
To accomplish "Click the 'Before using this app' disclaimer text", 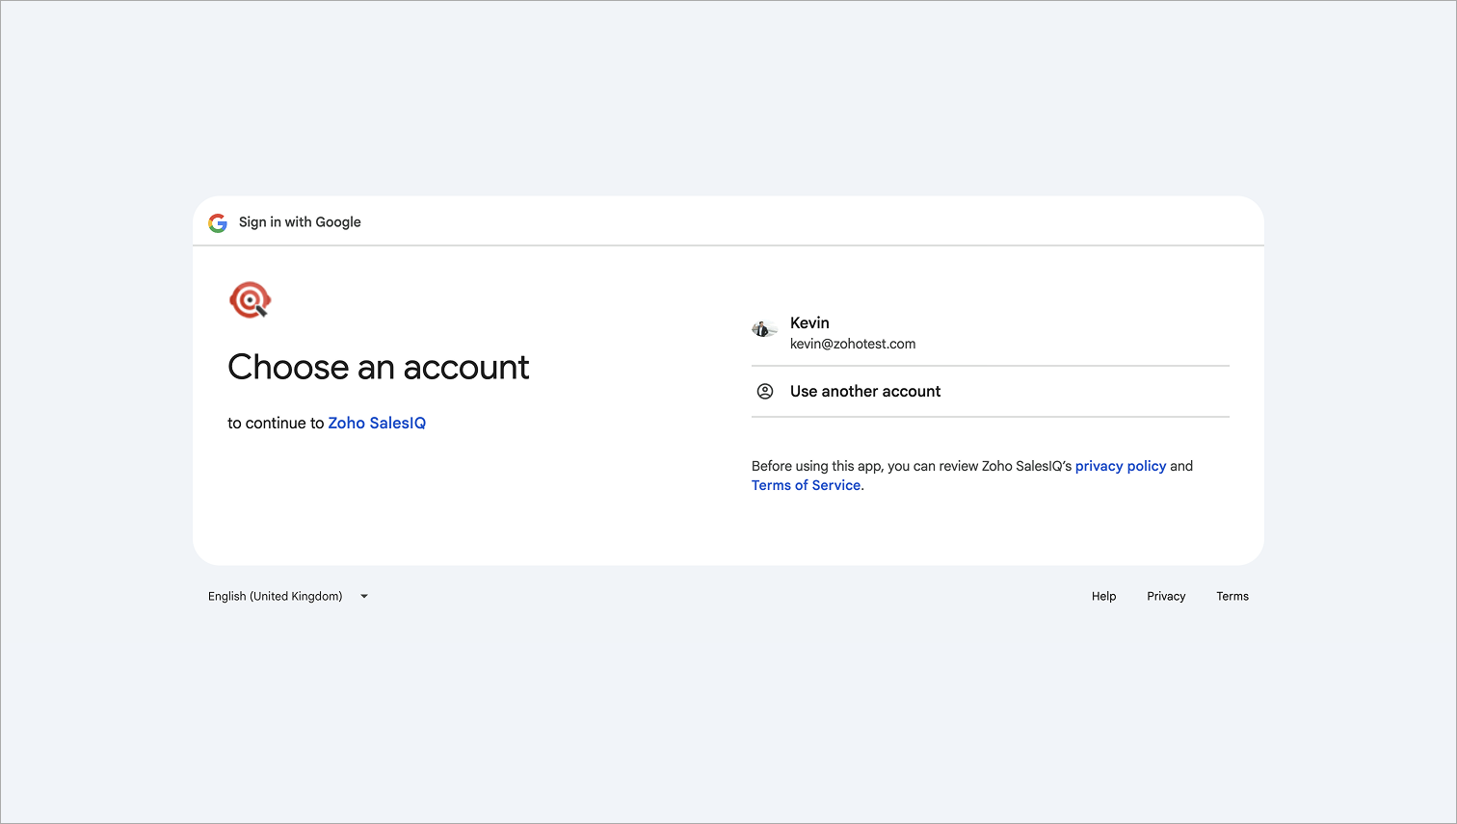I will pos(911,466).
